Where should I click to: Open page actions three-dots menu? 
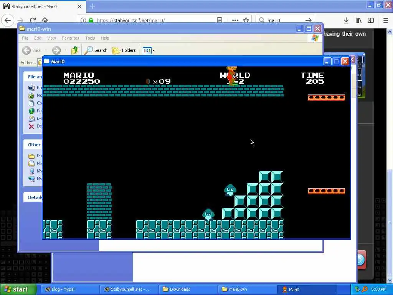235,20
